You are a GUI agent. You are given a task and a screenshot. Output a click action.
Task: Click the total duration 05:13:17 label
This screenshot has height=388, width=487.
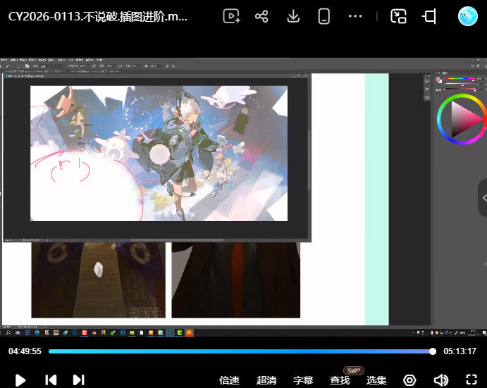click(x=460, y=351)
